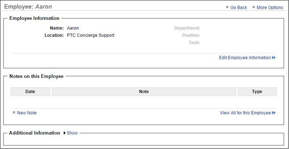Click the square bullet icon beside Go Back
The width and height of the screenshot is (289, 149).
pos(227,7)
